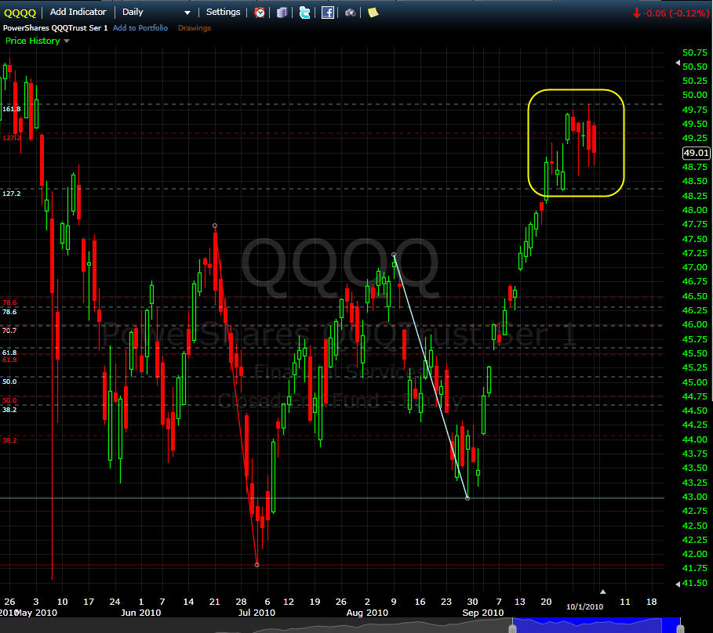Click the white 38.2 Fibonacci level label
The image size is (713, 633).
[9, 410]
